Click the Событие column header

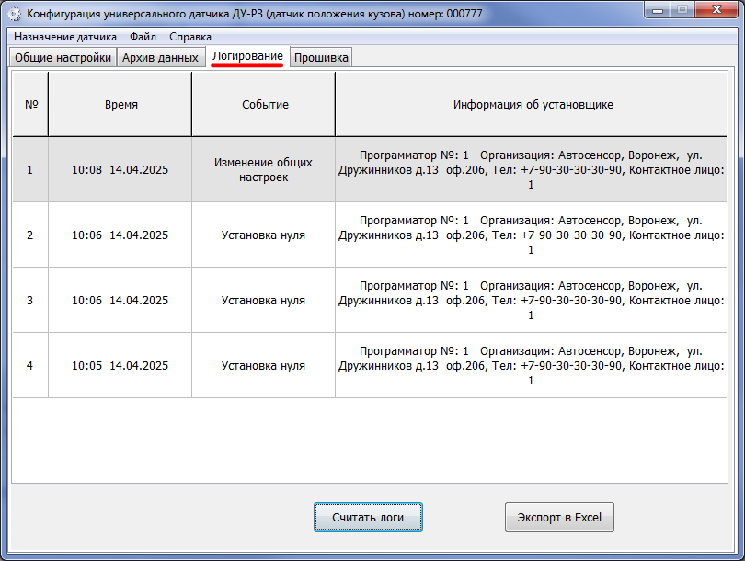pyautogui.click(x=264, y=104)
